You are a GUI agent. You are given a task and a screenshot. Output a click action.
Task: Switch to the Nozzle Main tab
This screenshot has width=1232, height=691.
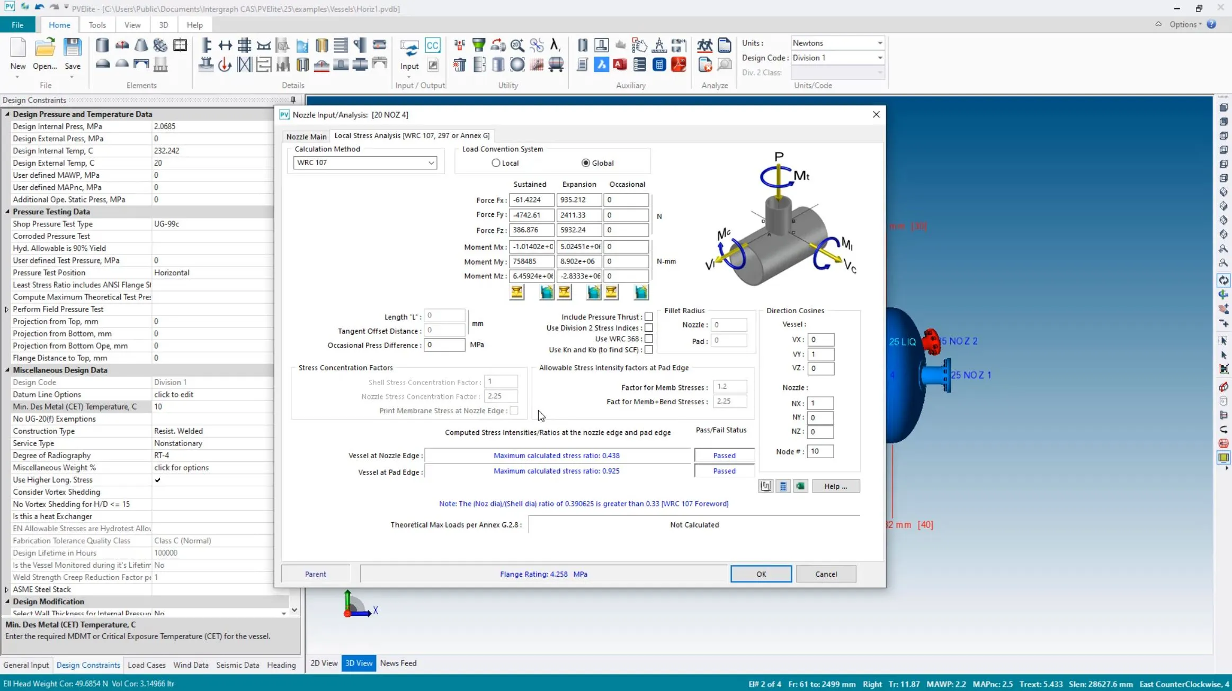306,136
